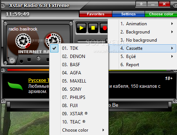The image size is (177, 135).
Task: Open the green Choose color tab
Action: pyautogui.click(x=161, y=14)
